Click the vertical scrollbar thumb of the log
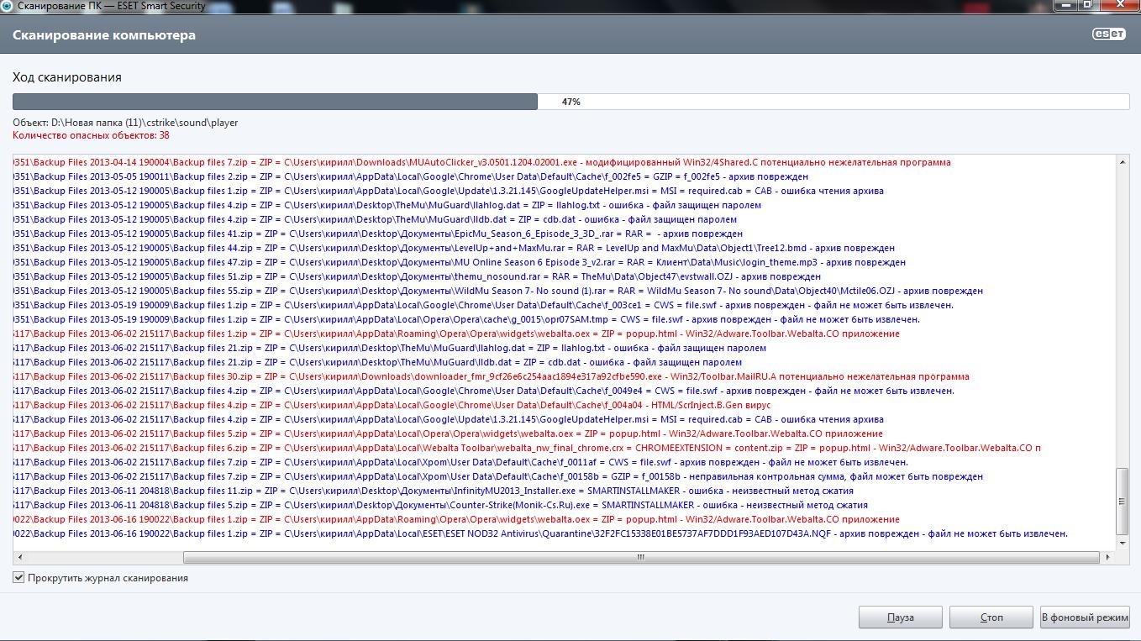This screenshot has width=1141, height=641. [x=1122, y=501]
